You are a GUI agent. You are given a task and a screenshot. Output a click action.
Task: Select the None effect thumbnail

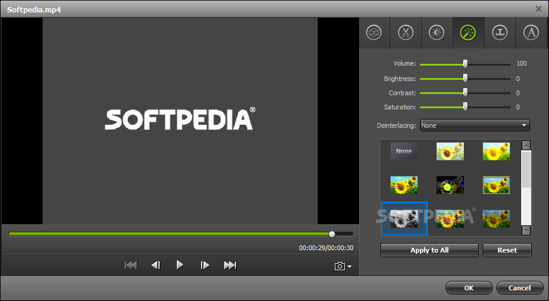click(x=403, y=151)
